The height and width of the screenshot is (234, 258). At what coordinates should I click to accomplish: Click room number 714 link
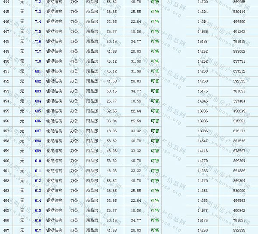click(x=38, y=21)
